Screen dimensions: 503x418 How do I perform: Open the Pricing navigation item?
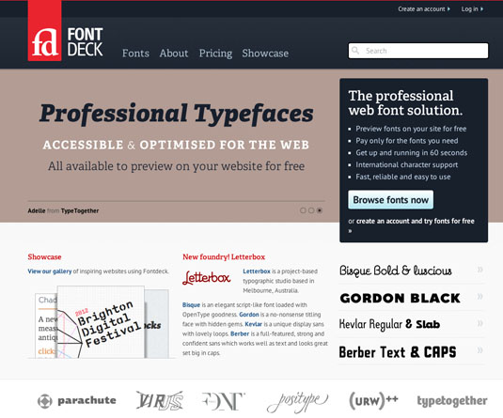tap(215, 54)
